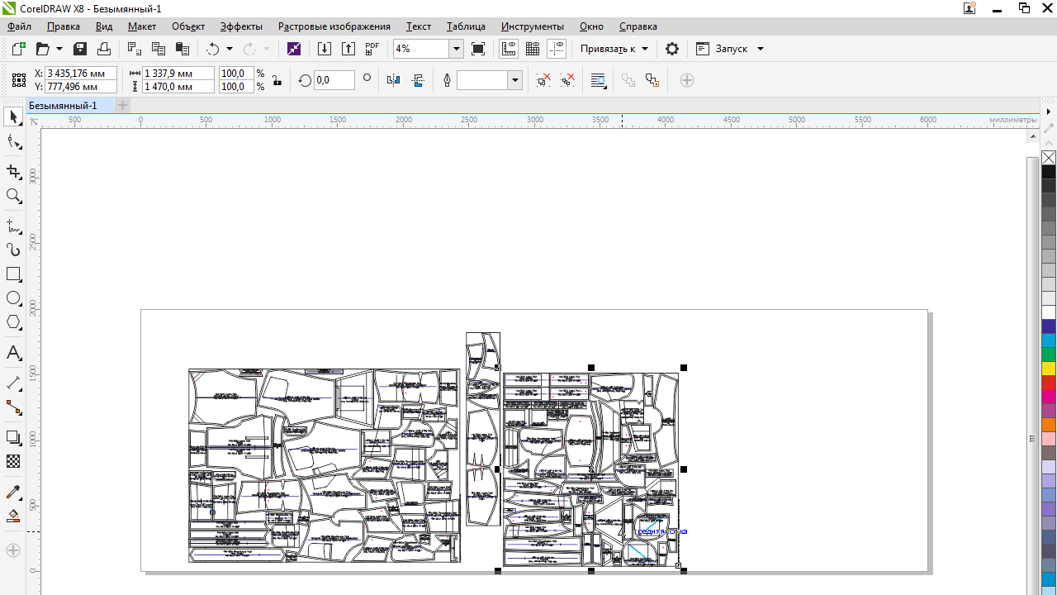Select the Pick tool in the toolbox
1057x595 pixels.
pos(13,117)
